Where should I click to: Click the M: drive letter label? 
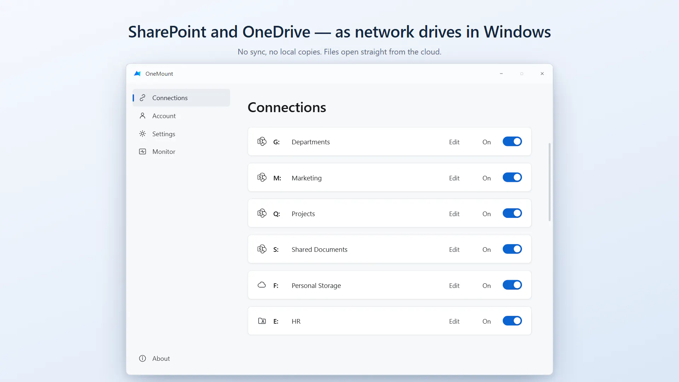point(277,178)
